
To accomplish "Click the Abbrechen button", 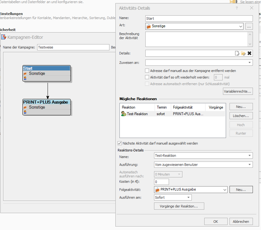I will pos(241,221).
